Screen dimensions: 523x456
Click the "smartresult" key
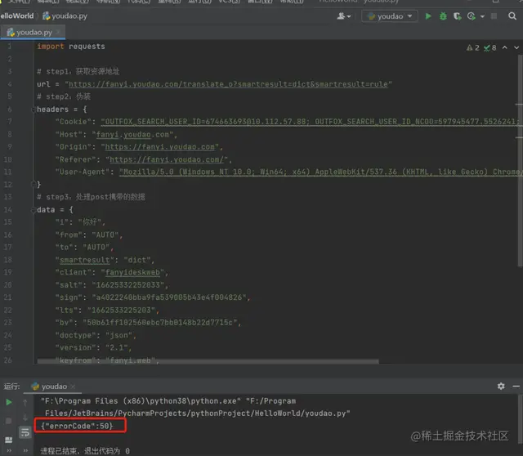point(85,260)
